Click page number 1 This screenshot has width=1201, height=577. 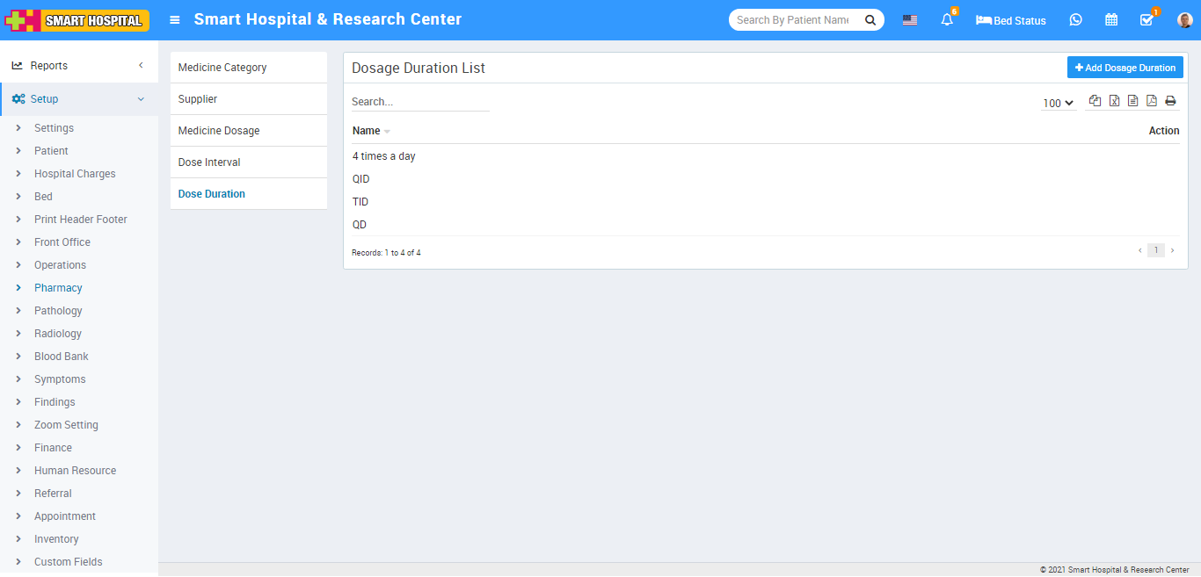pos(1156,250)
